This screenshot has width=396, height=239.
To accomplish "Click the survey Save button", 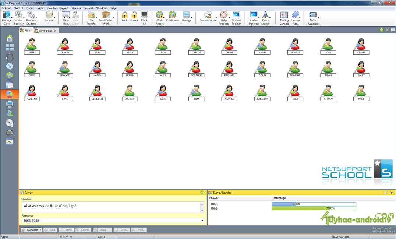I will (121, 230).
